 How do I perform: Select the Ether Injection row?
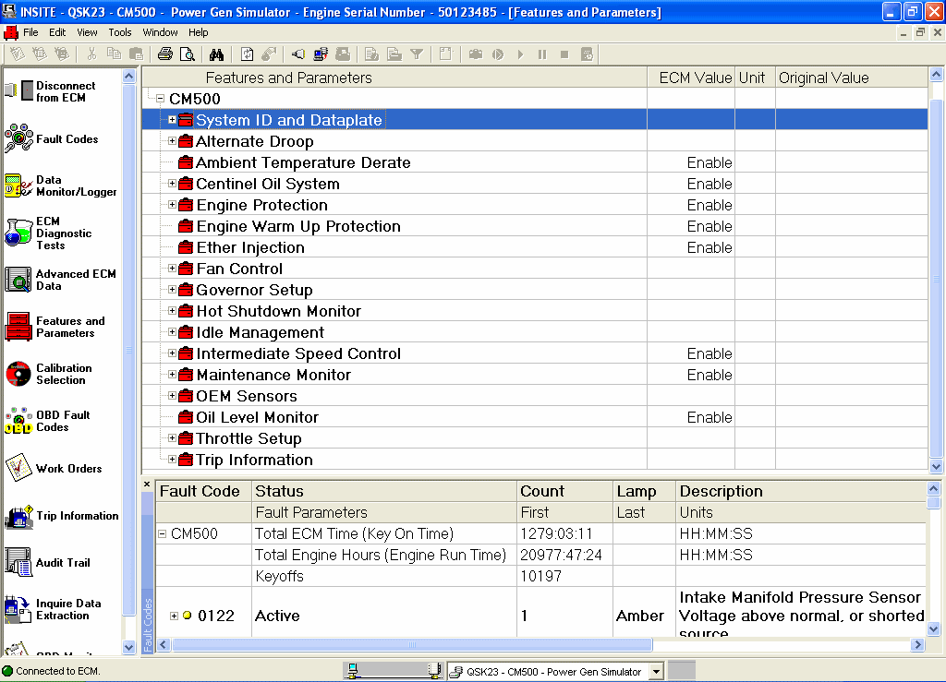535,247
